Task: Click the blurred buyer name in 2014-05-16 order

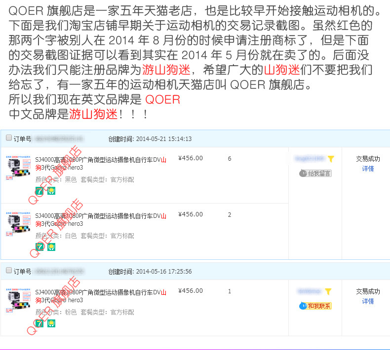Action: click(310, 291)
